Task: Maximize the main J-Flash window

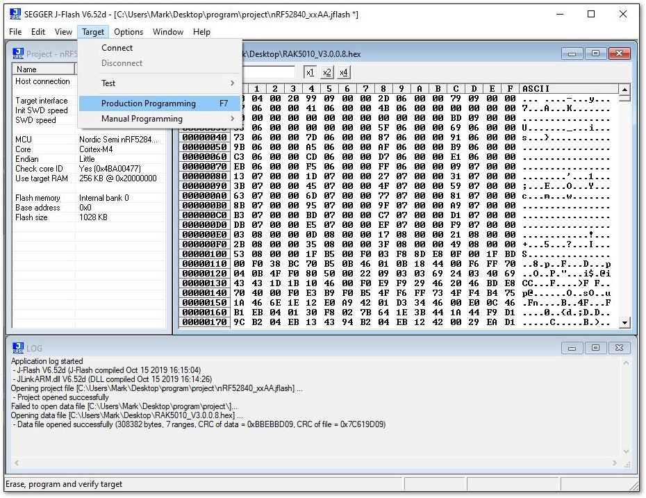Action: (x=591, y=14)
